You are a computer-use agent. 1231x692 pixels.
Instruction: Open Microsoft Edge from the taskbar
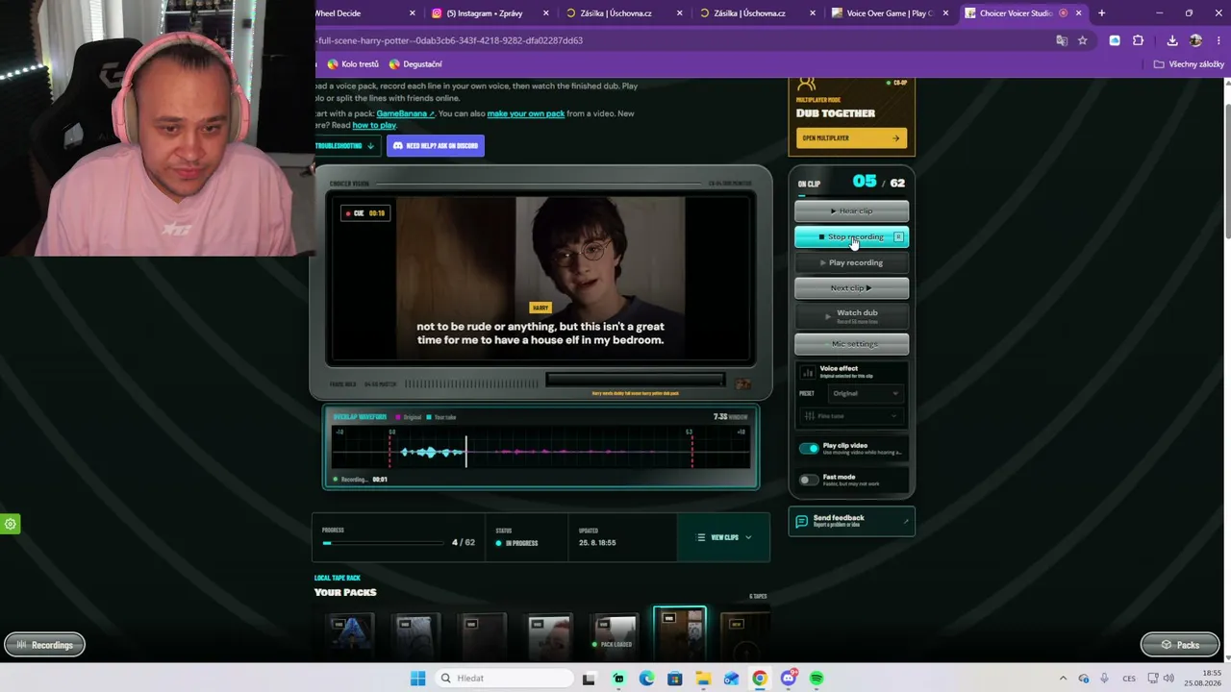646,679
